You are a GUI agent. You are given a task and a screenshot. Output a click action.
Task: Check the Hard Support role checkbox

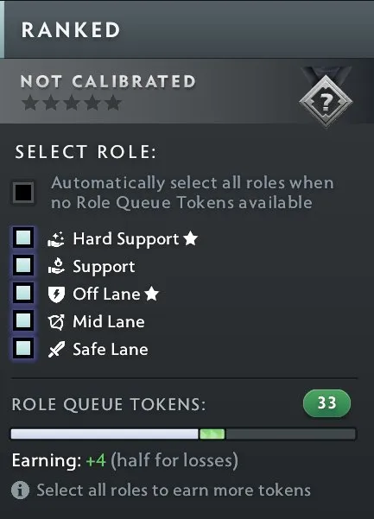[23, 237]
